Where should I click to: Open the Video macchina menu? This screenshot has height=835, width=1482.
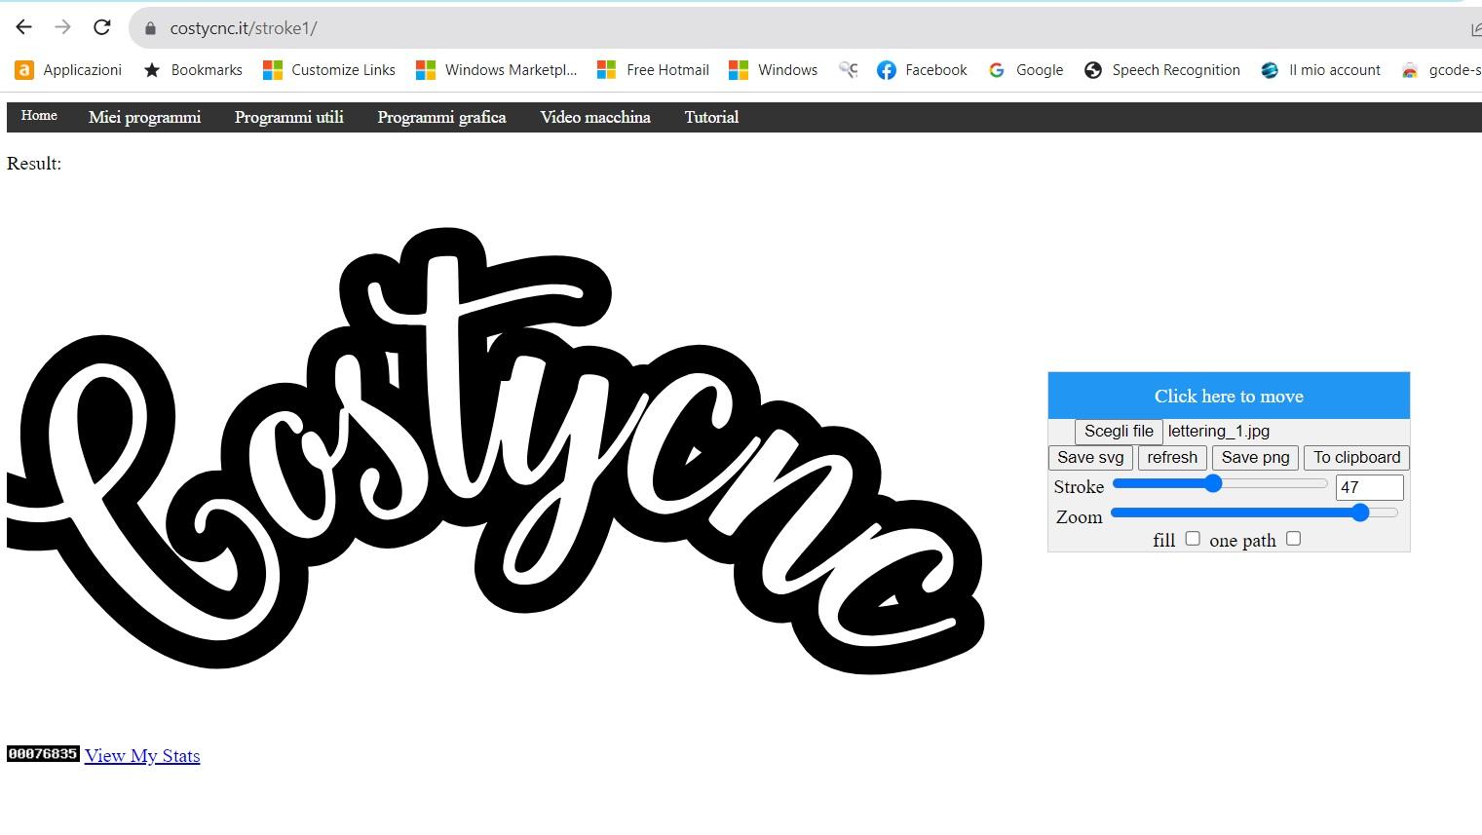coord(595,117)
